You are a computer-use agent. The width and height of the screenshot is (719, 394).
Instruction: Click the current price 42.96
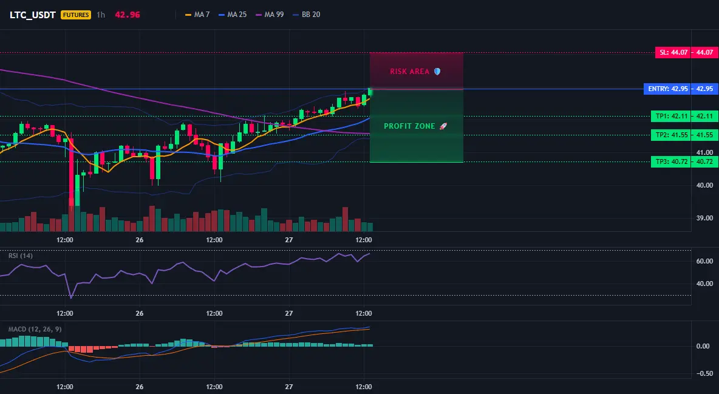[128, 15]
